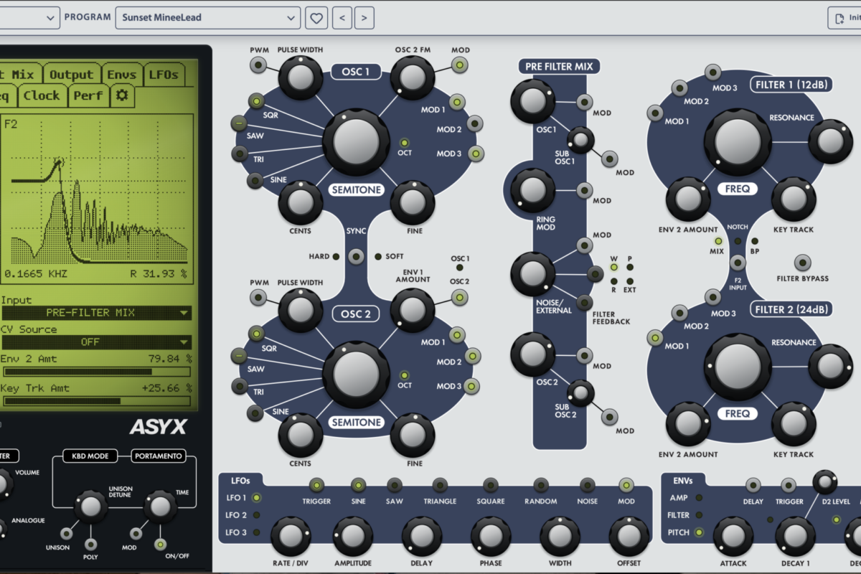
Task: Click the Env 2 Amt slider bar
Action: click(x=96, y=372)
